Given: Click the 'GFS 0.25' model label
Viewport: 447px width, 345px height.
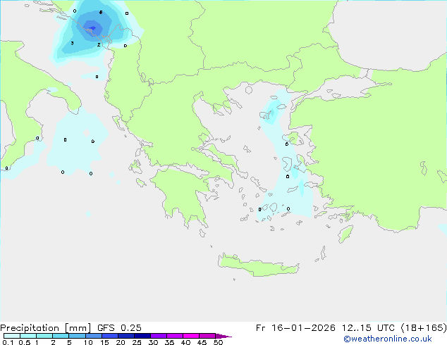Looking at the screenshot, I should click(x=119, y=328).
